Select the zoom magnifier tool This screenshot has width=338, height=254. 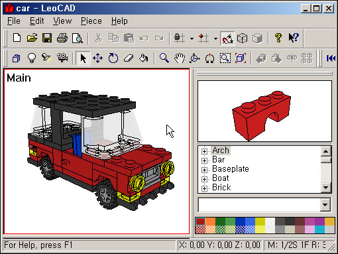click(x=164, y=58)
